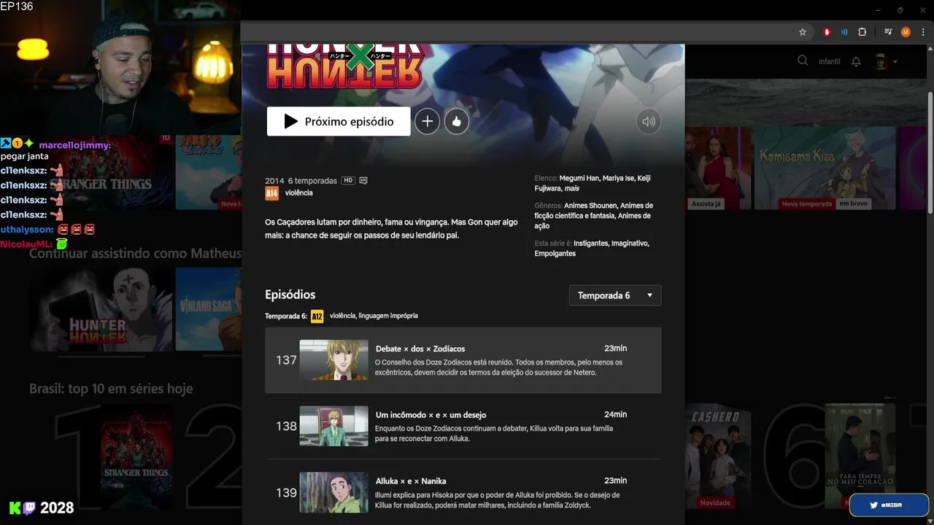Click the A14 age rating badge
This screenshot has width=934, height=525.
pyautogui.click(x=271, y=193)
